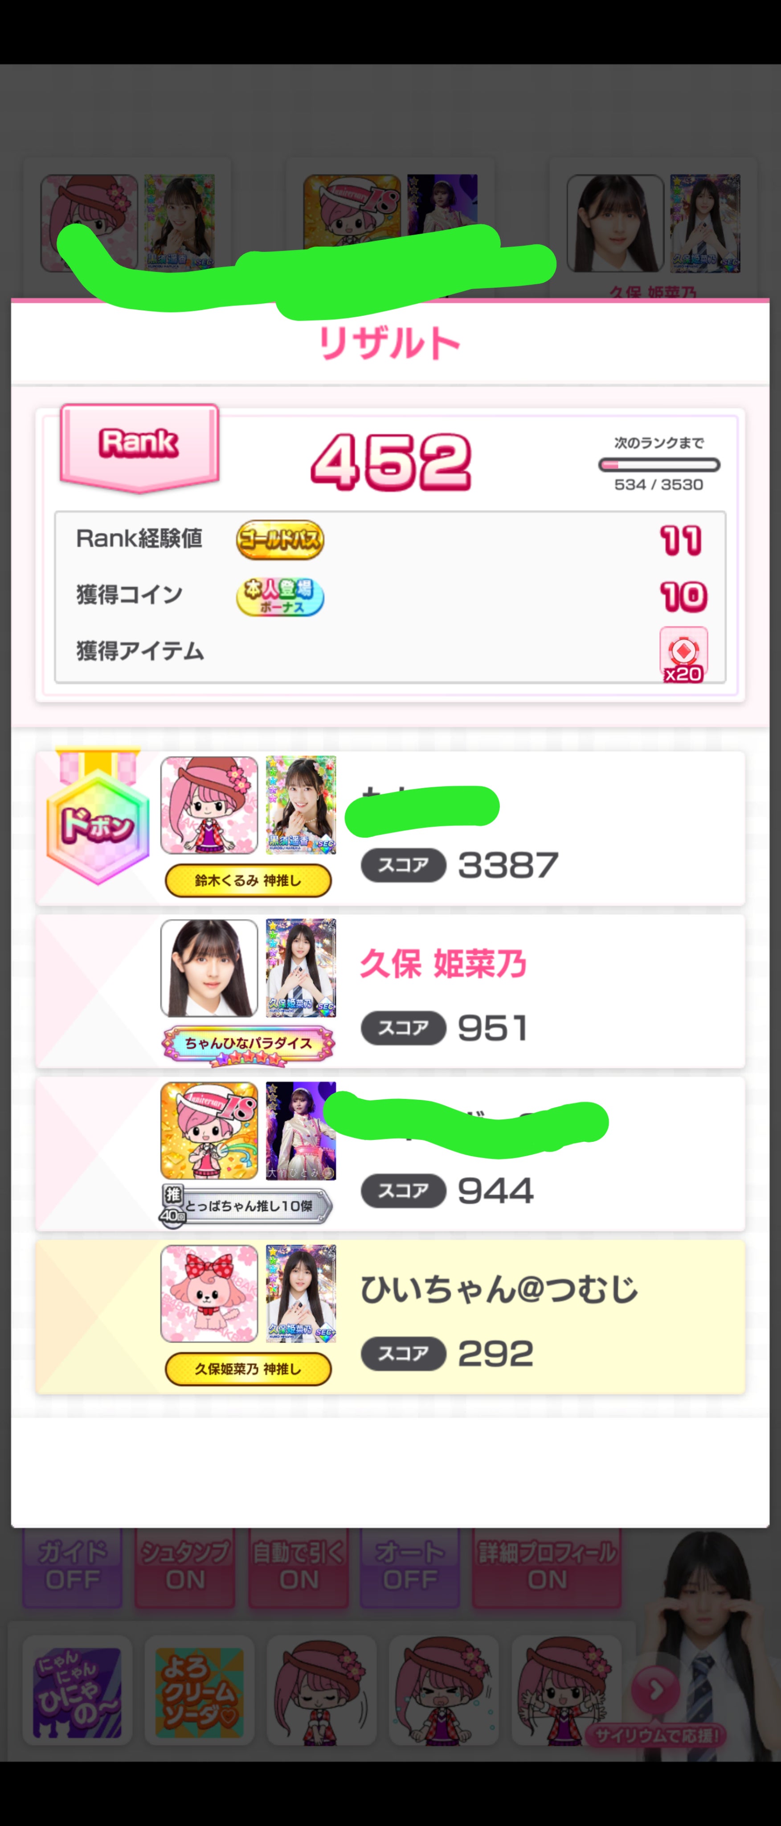Expand stamps with the pink arrow button
This screenshot has width=781, height=1826.
[x=656, y=1690]
